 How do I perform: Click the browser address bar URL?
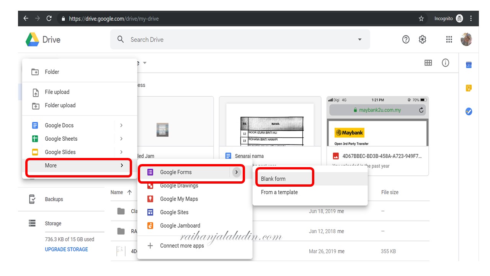click(114, 18)
